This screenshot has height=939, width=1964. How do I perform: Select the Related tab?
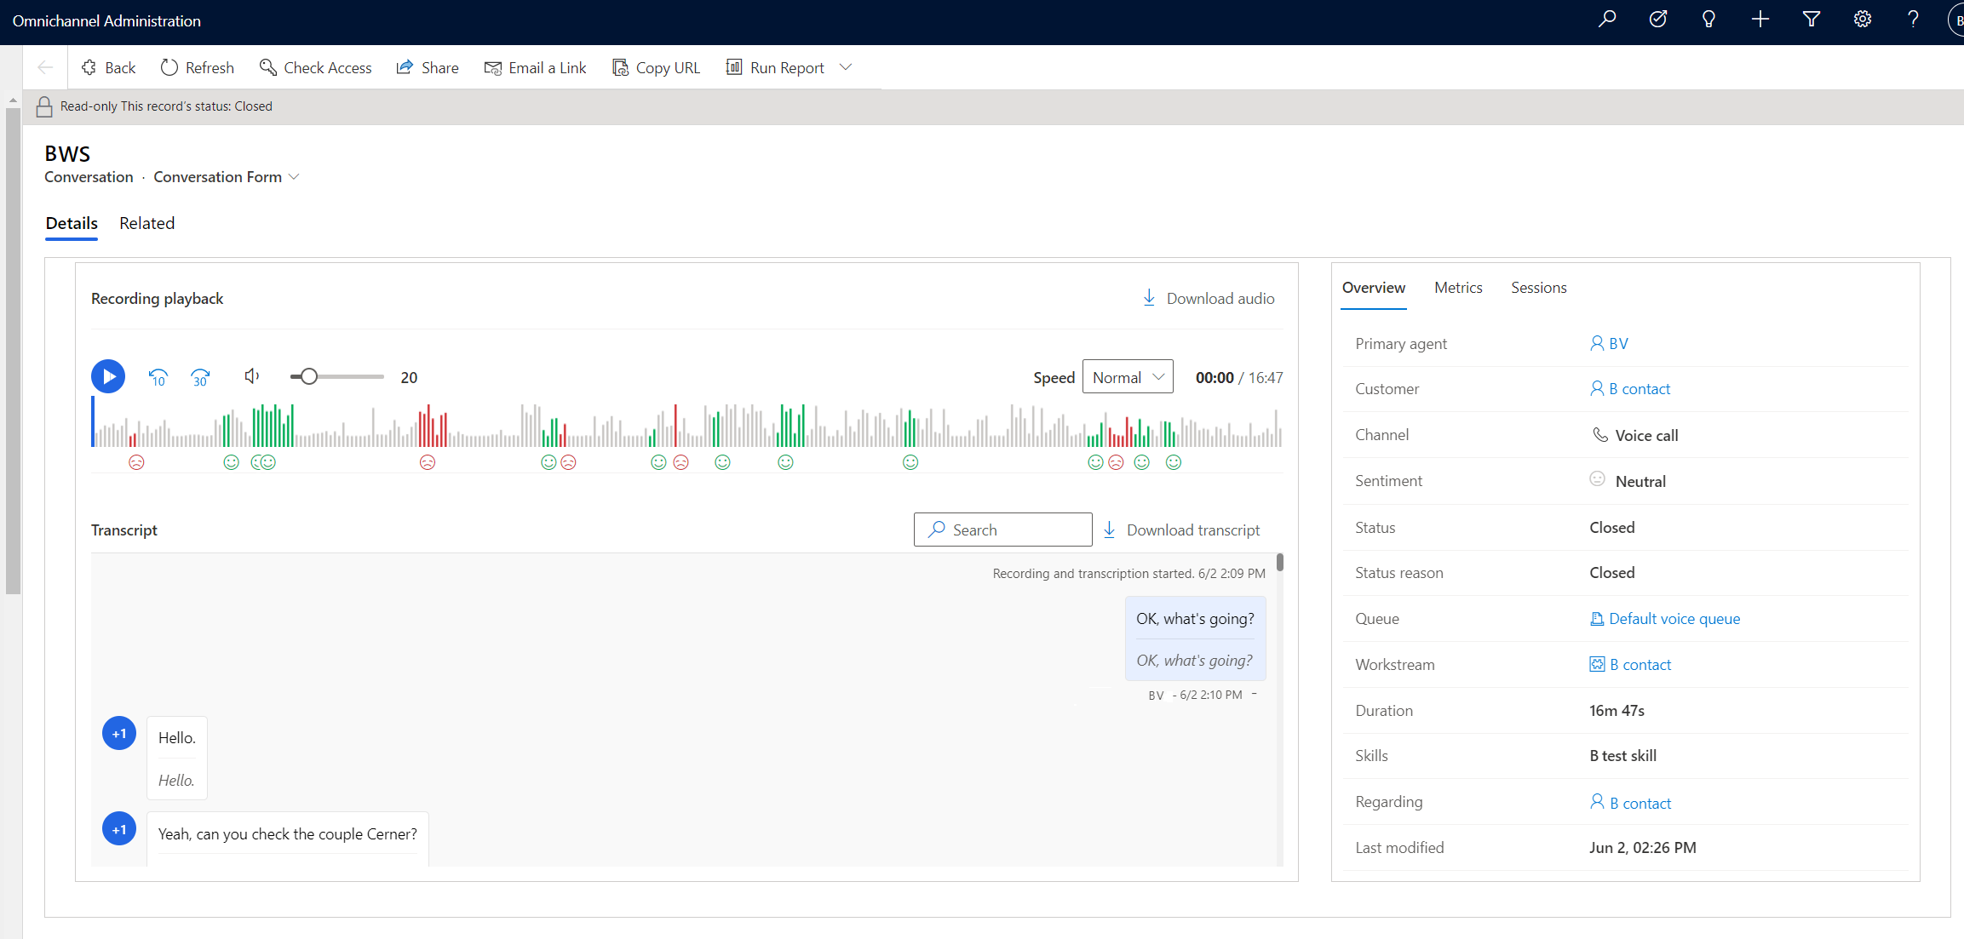(146, 223)
